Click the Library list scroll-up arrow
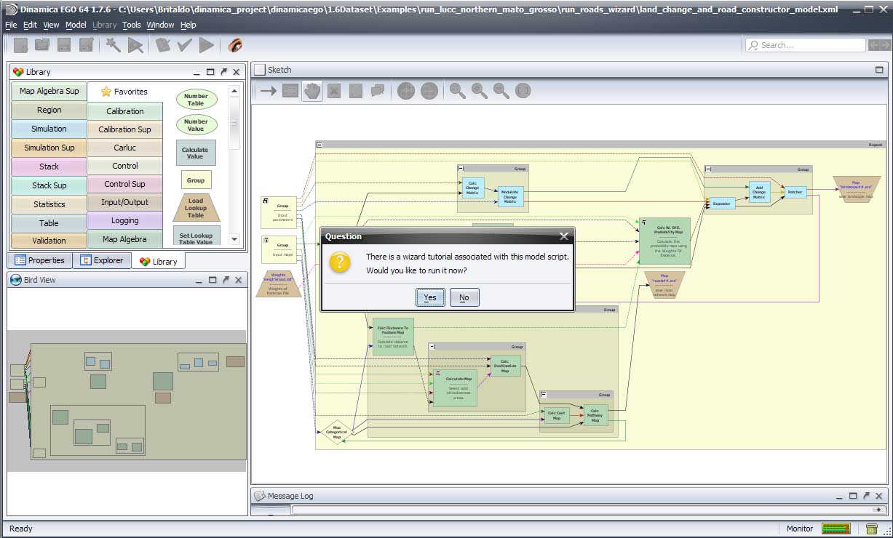Screen dimensions: 893x538 pyautogui.click(x=234, y=92)
